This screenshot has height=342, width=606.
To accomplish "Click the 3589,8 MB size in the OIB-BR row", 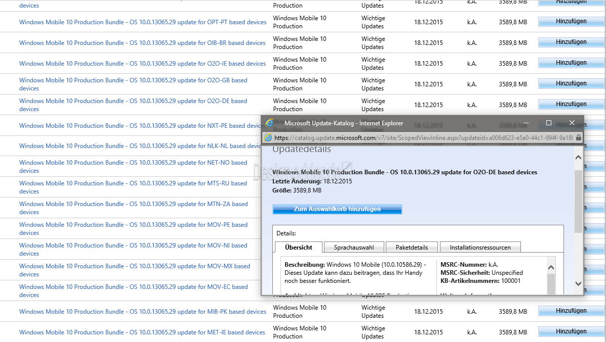I will [x=513, y=43].
